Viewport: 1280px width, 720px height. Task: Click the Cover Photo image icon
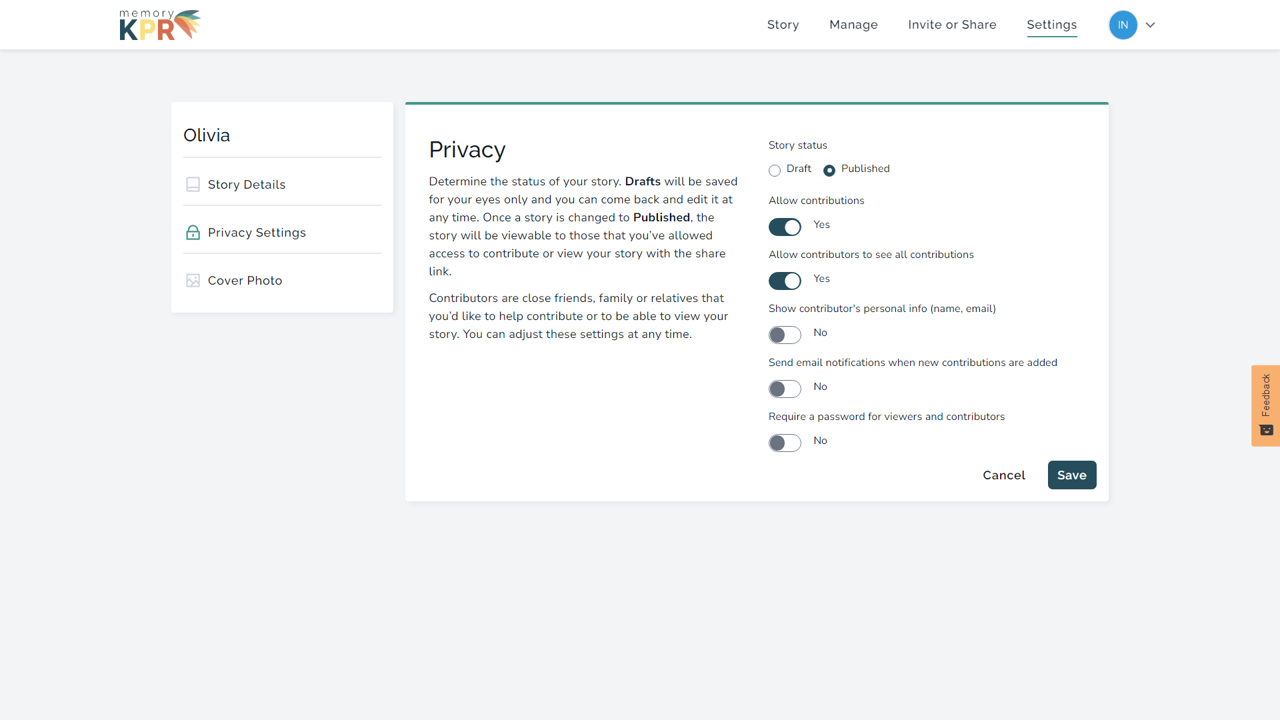pos(193,281)
